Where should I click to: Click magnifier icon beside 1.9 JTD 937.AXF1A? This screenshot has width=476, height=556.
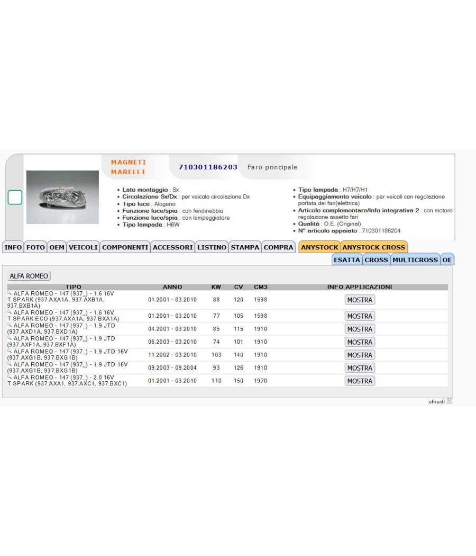tap(10, 338)
